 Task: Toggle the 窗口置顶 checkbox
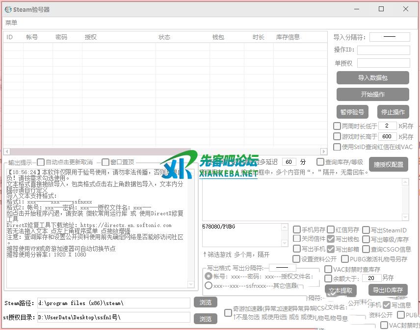tap(105, 162)
